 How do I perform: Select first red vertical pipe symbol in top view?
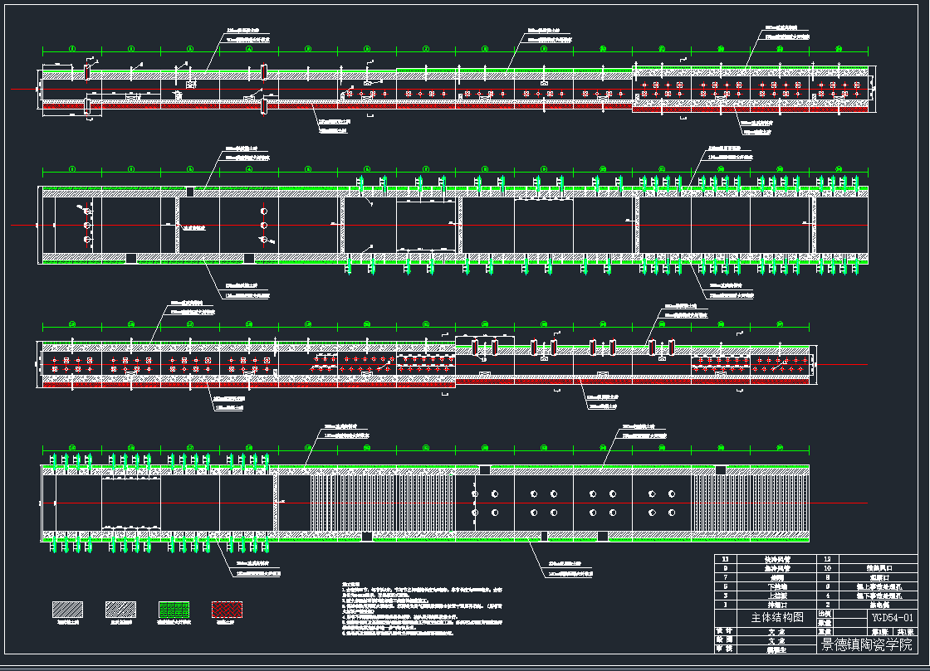point(86,74)
